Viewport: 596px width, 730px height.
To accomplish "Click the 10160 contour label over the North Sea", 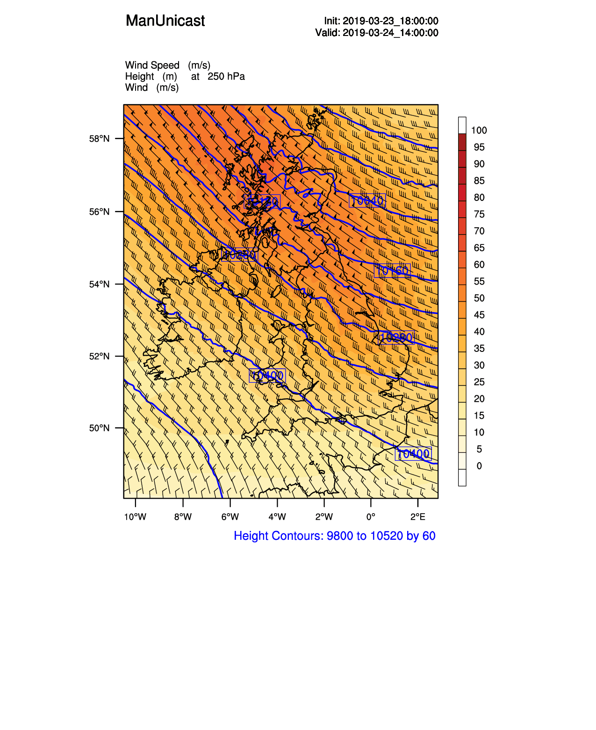I will (392, 271).
